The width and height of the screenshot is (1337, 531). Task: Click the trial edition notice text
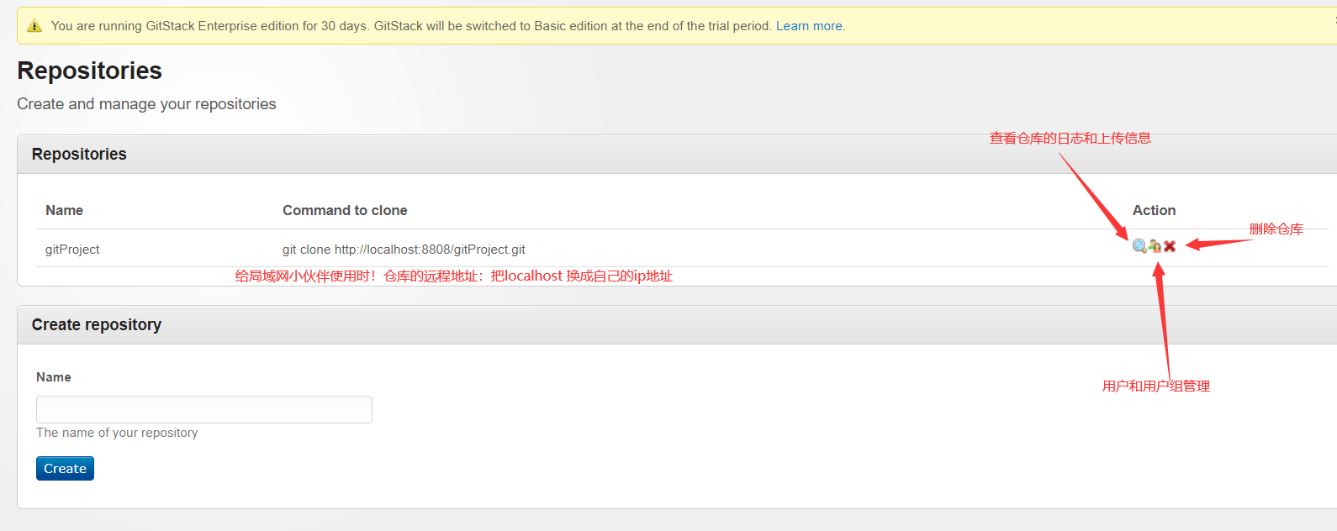[x=411, y=26]
